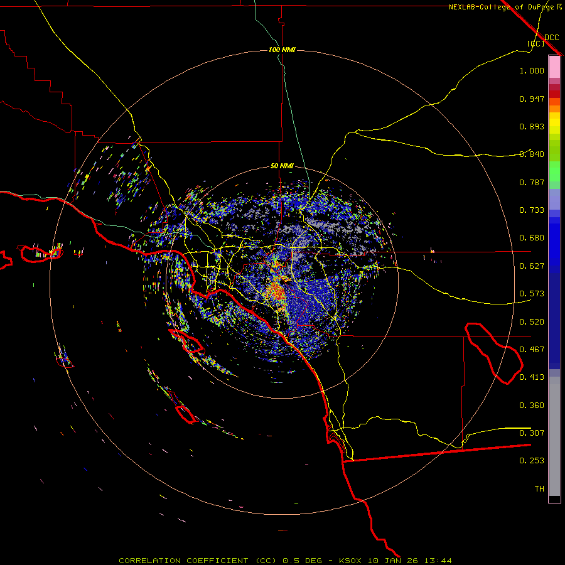
Task: Click the 0.840 scale value
Action: coord(532,154)
